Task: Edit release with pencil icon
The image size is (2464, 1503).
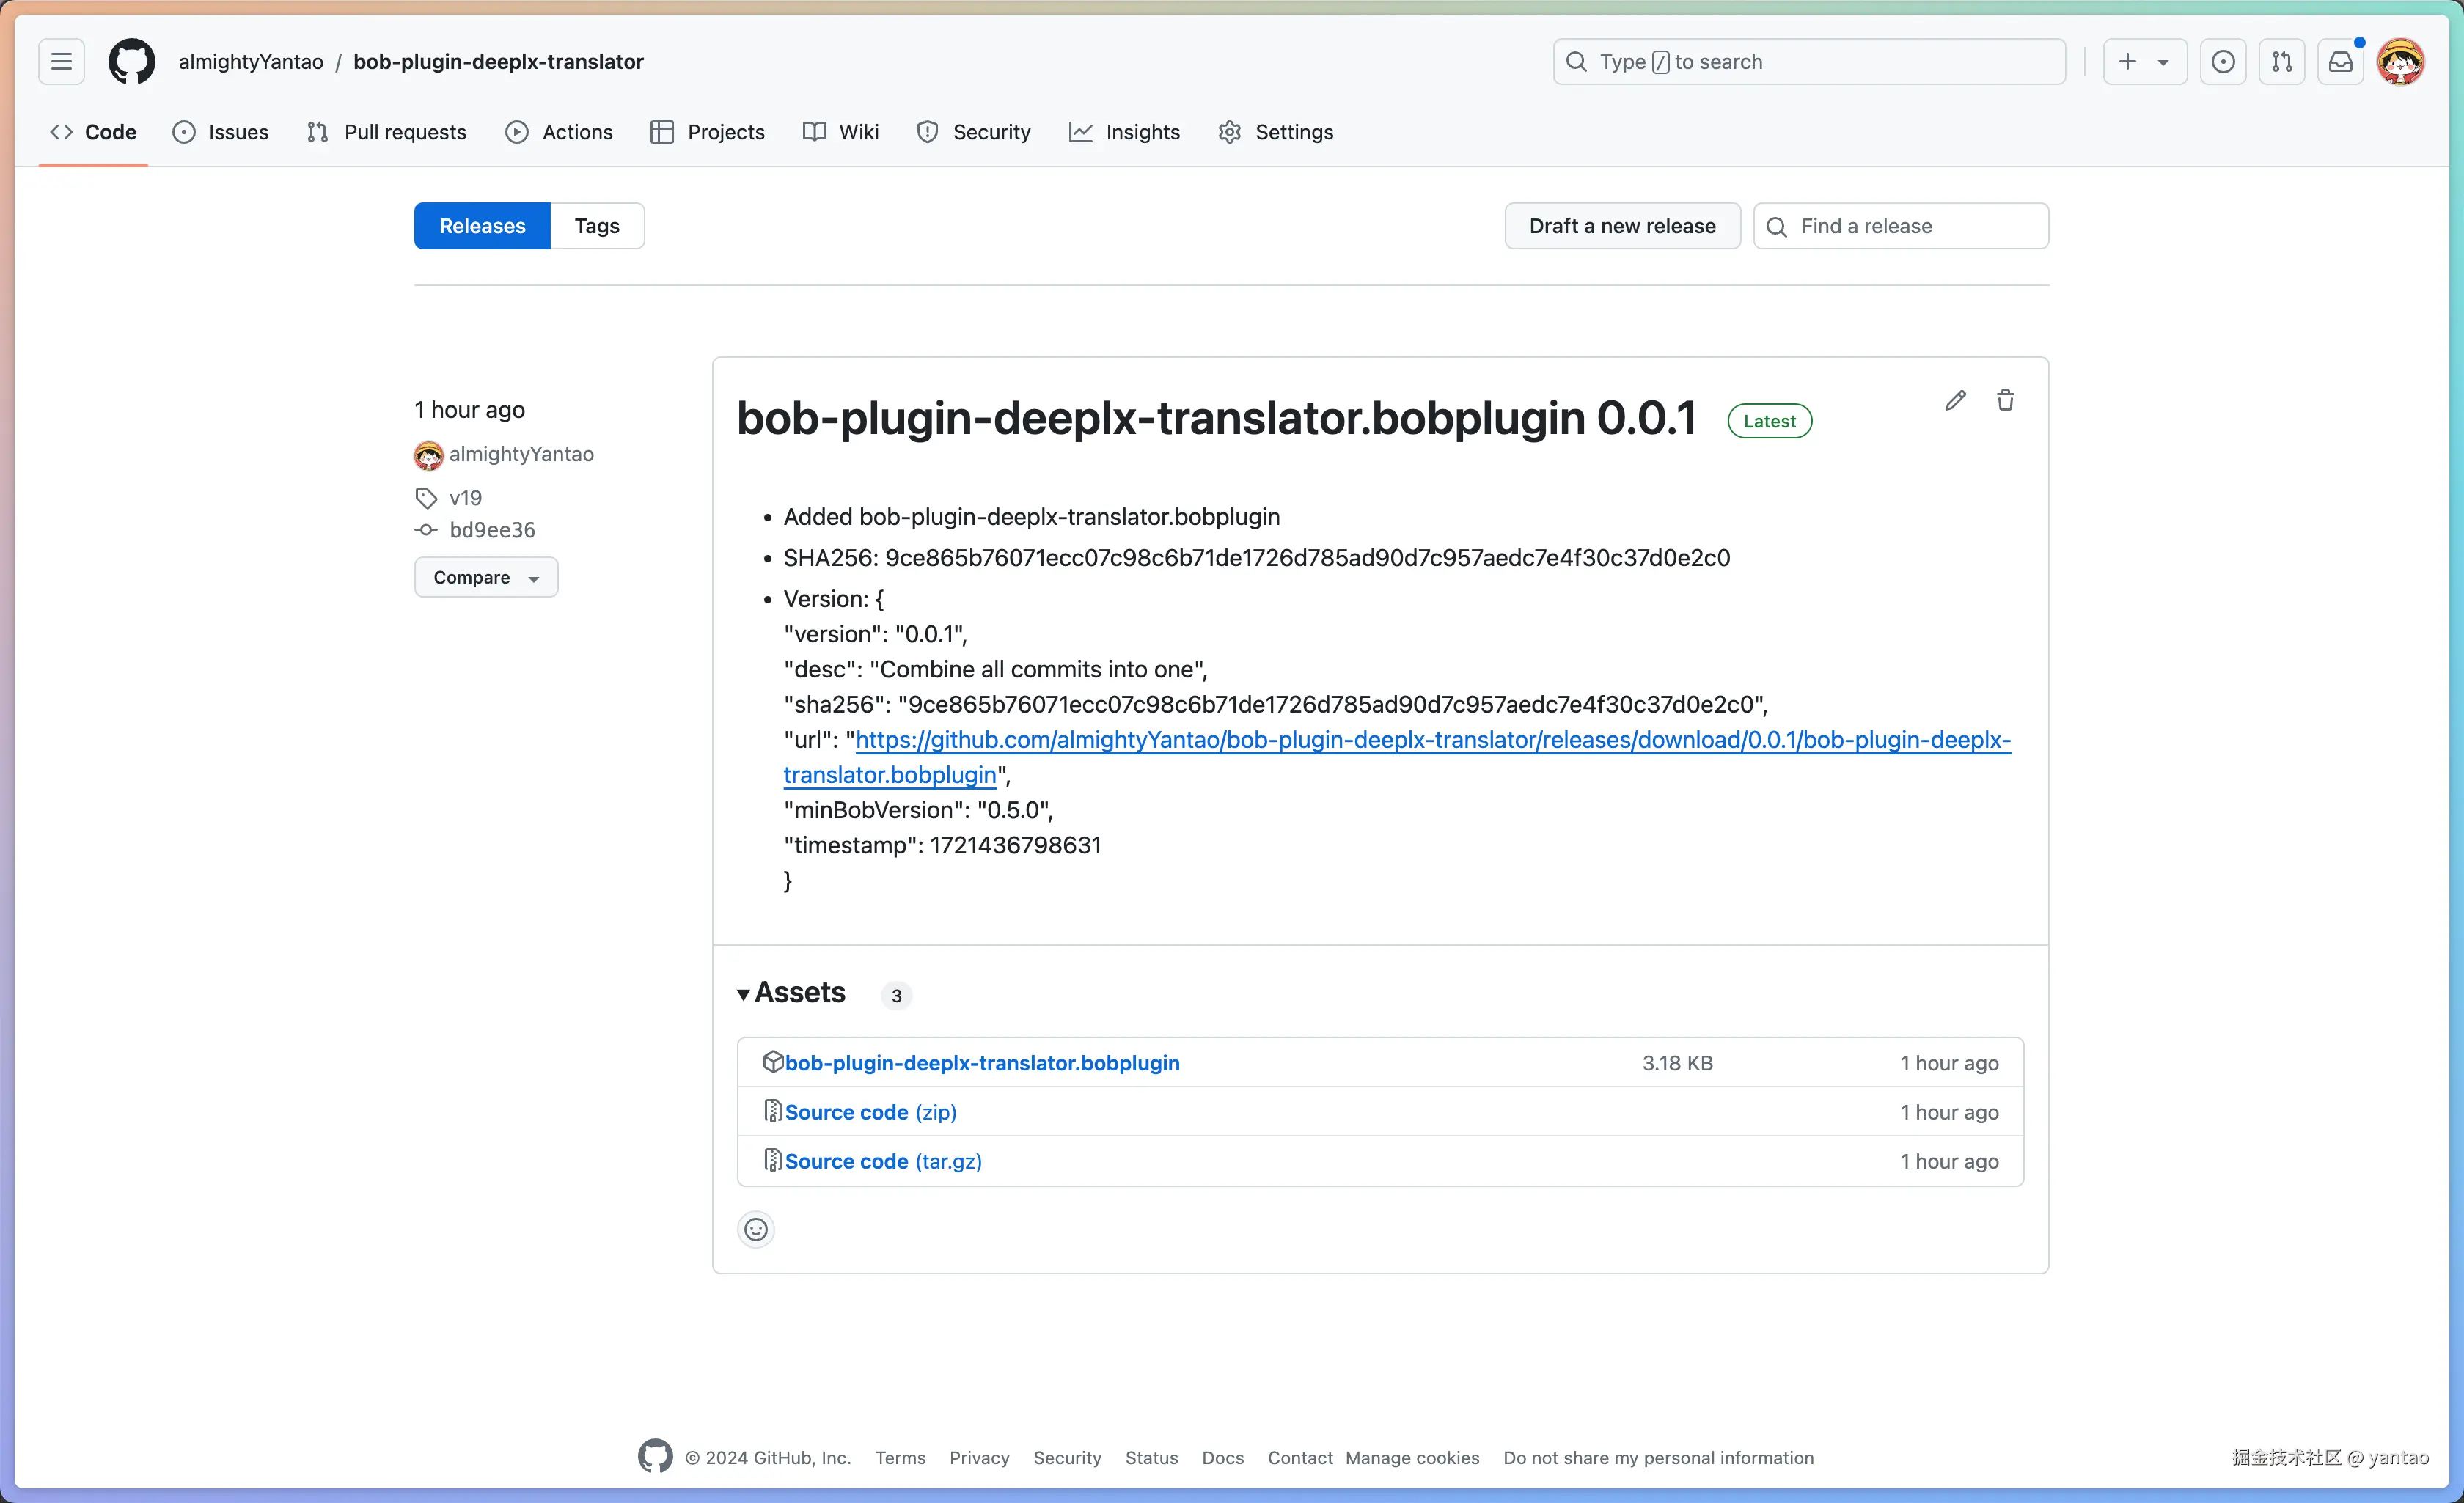Action: click(1955, 401)
